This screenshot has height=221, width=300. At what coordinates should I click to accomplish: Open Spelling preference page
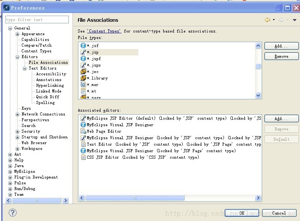click(x=45, y=103)
